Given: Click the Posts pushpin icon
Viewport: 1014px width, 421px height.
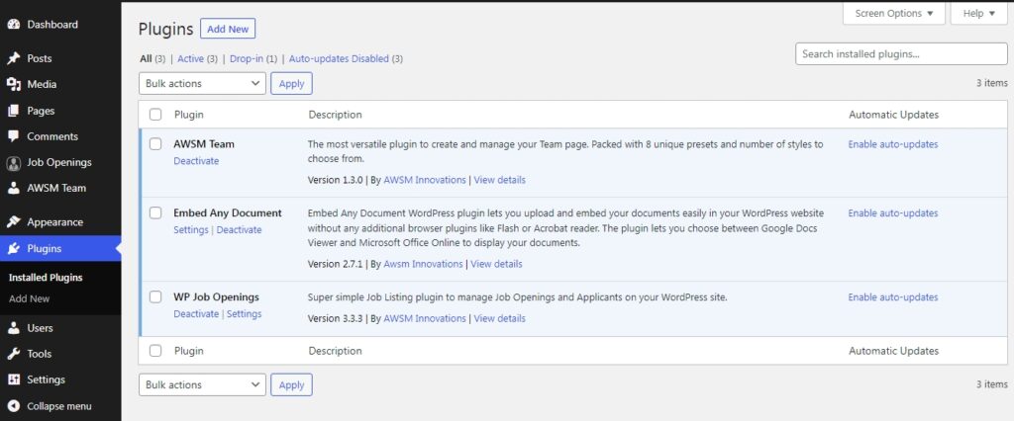Looking at the screenshot, I should coord(14,58).
